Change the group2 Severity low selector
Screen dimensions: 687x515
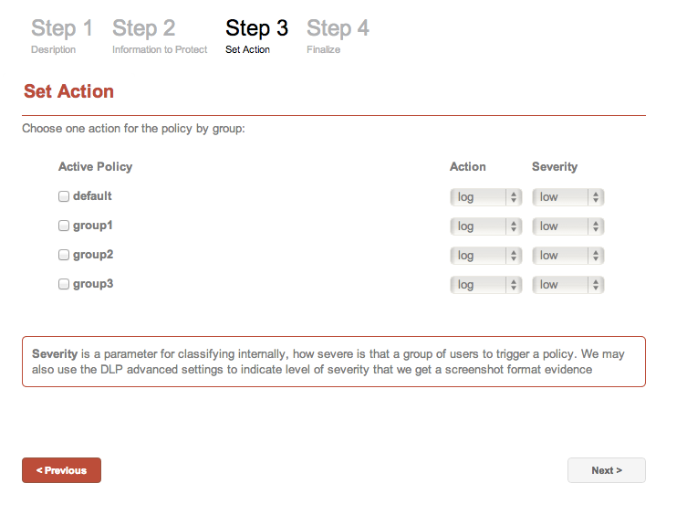point(568,256)
